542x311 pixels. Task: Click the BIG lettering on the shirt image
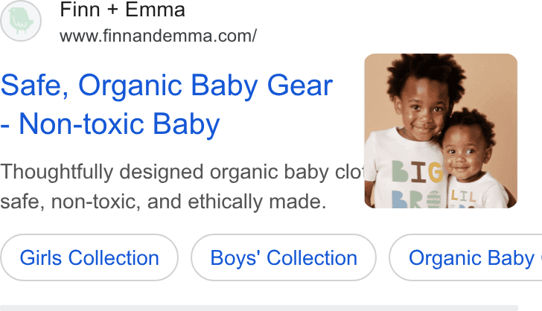click(418, 172)
